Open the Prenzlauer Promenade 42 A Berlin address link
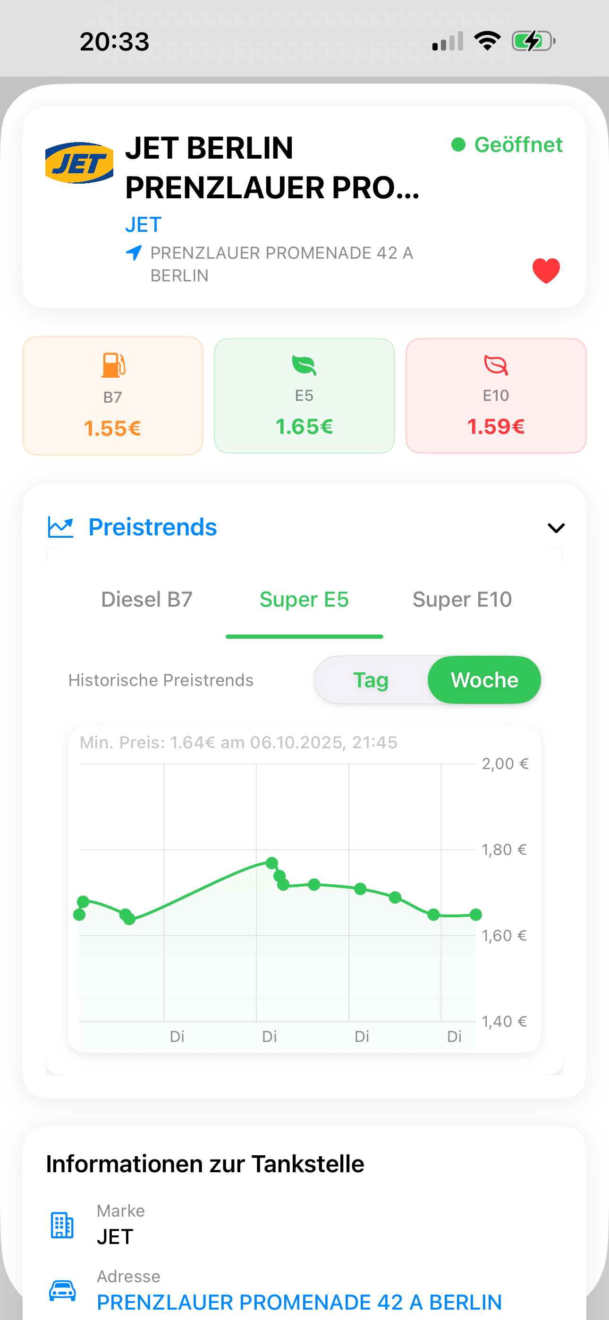609x1320 pixels. click(299, 1302)
